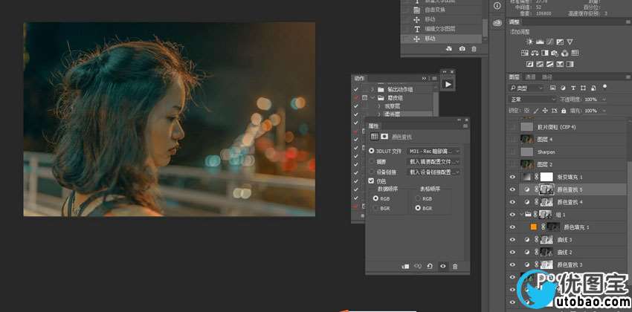Add an Invert adjustment layer
This screenshot has height=312, width=632.
click(530, 65)
